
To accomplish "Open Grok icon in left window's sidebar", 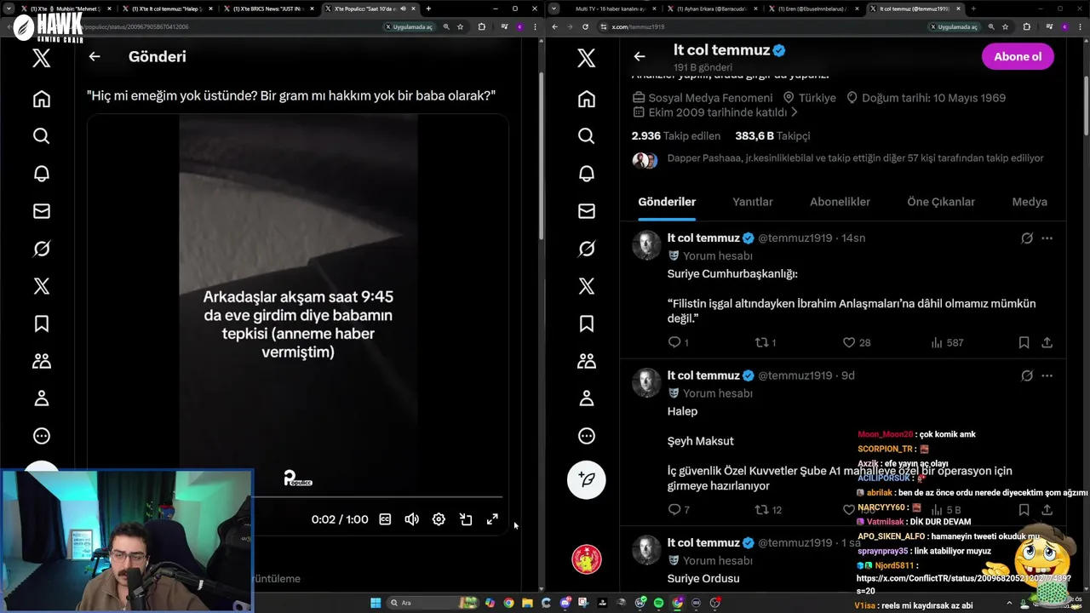I will [41, 249].
